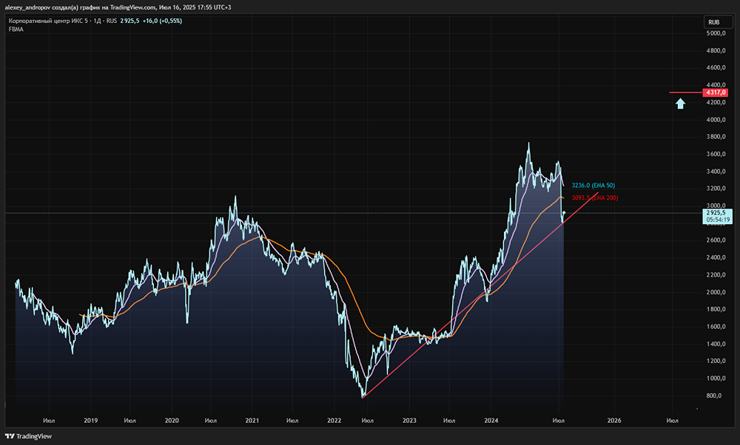Viewport: 740px width, 445px height.
Task: Click the EMA 200 value label
Action: [x=594, y=197]
